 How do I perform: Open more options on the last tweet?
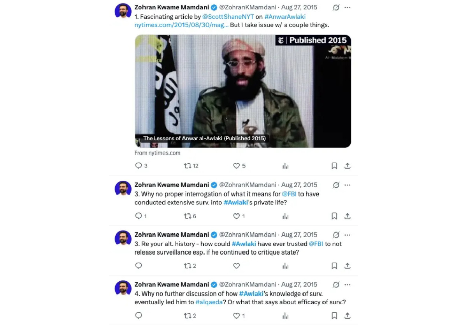click(348, 285)
